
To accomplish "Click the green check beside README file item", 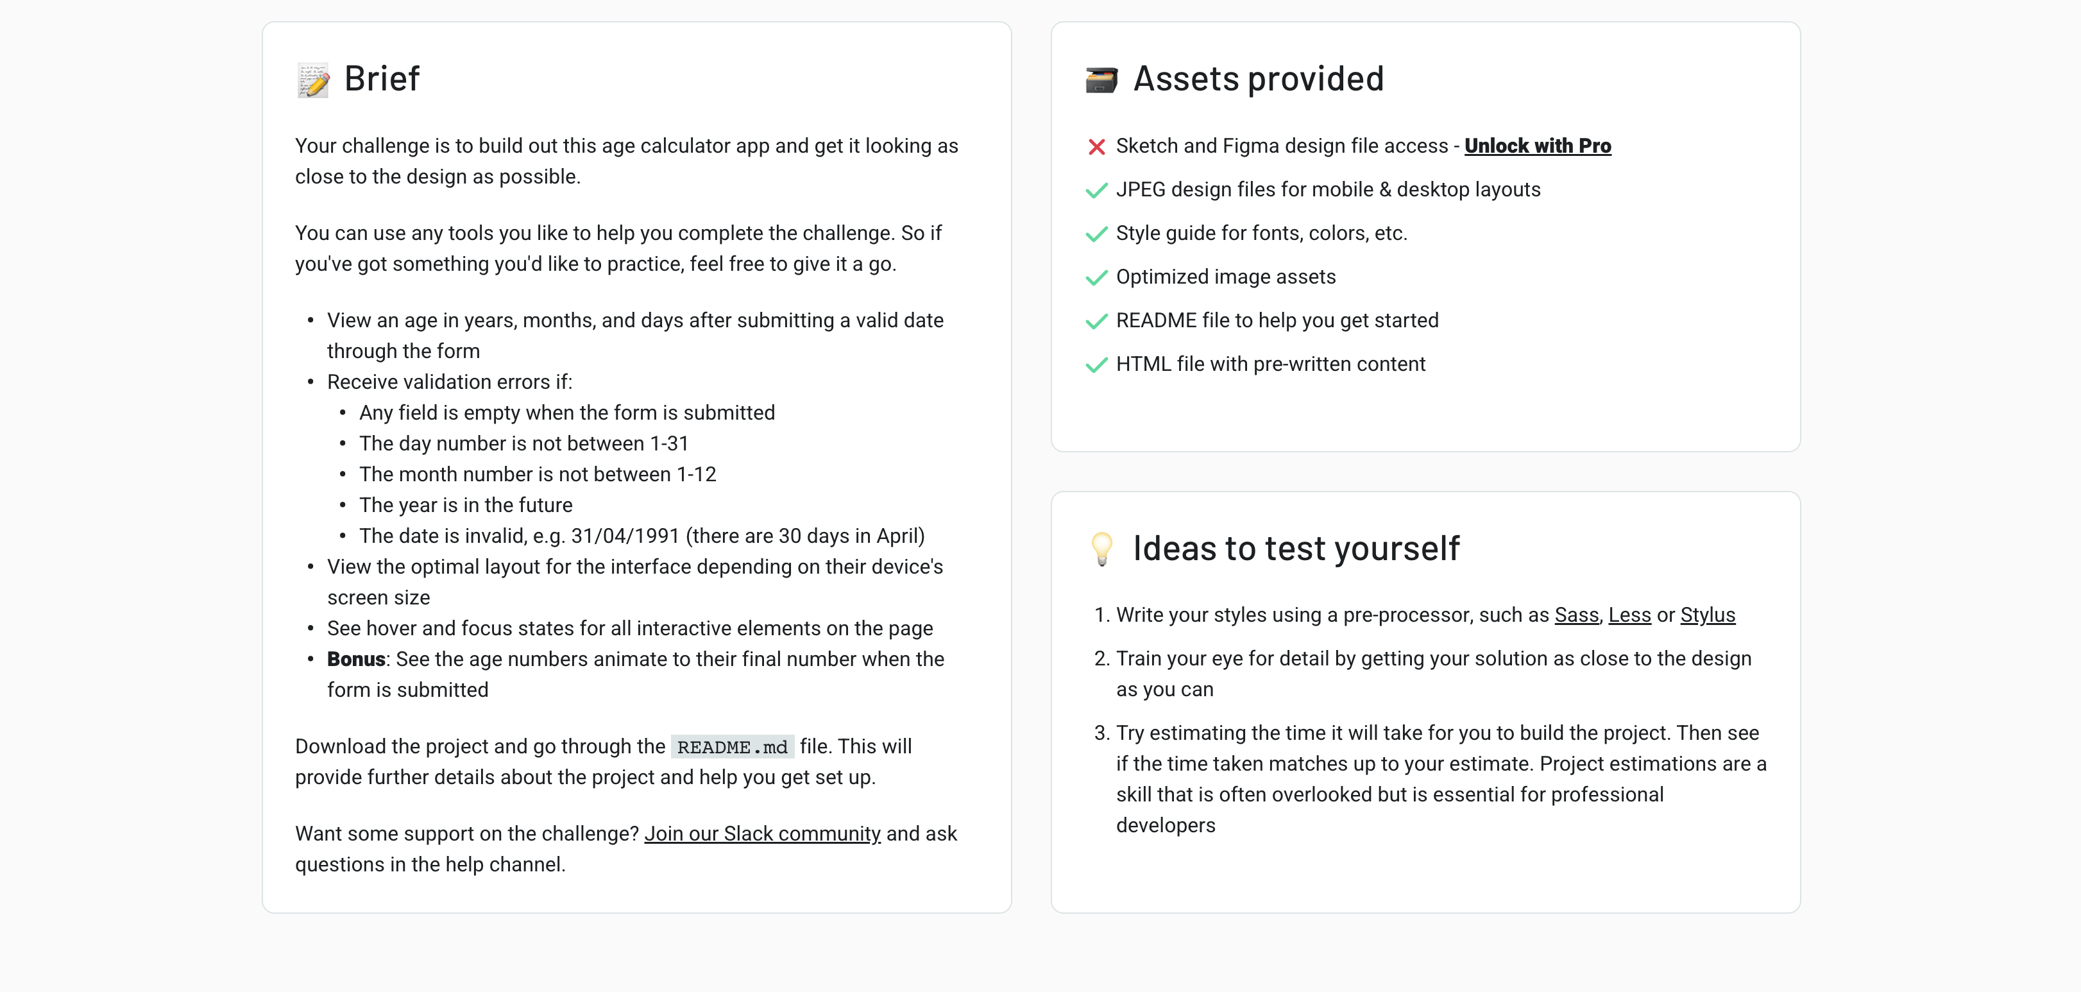I will 1096,321.
